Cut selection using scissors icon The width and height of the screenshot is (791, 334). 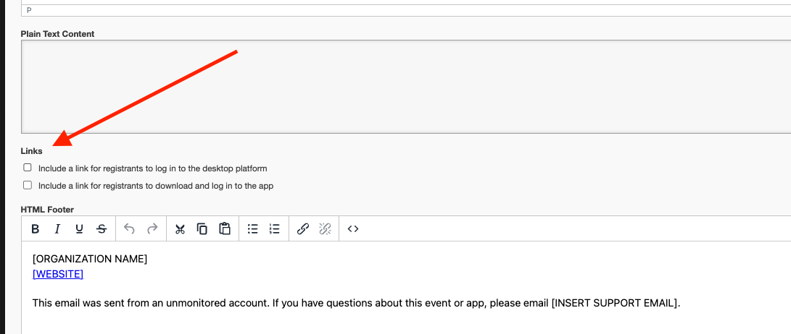181,229
